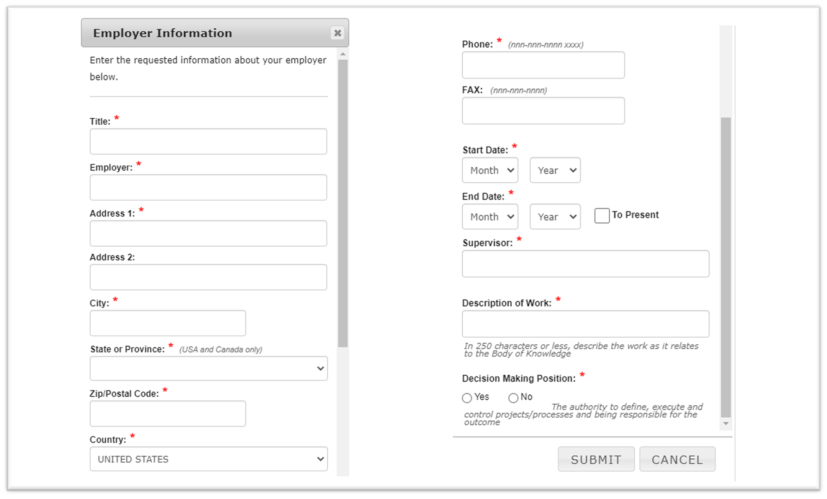The height and width of the screenshot is (499, 827).
Task: Click the '(nnn-nnn-nnnn)' FAX format hint
Action: 518,91
